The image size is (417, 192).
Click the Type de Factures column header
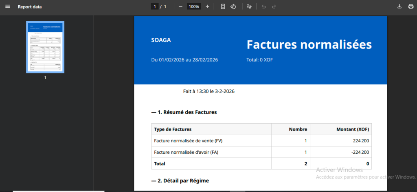(x=173, y=129)
